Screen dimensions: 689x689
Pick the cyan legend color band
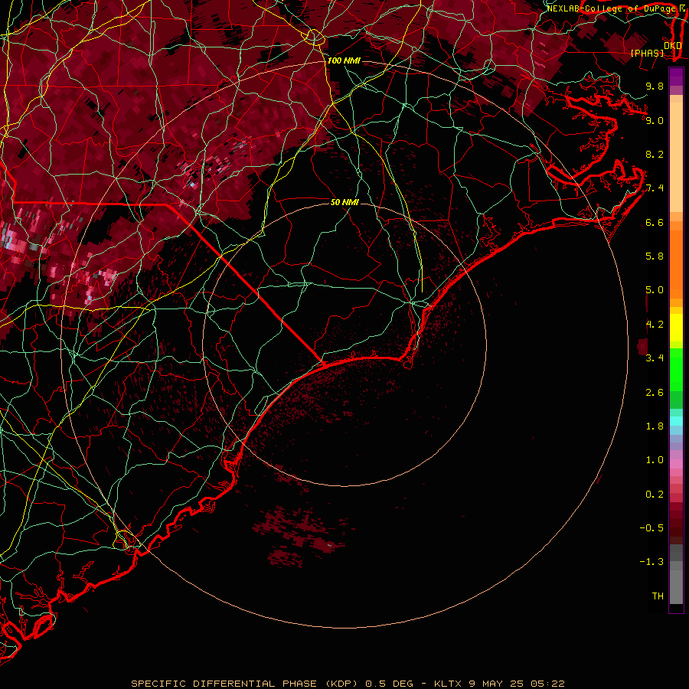pyautogui.click(x=676, y=421)
